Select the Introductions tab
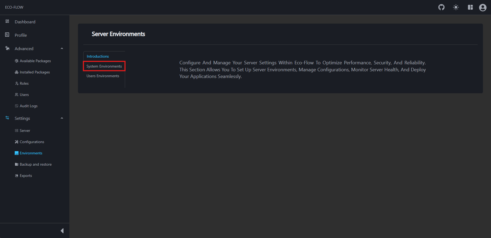 coord(98,56)
